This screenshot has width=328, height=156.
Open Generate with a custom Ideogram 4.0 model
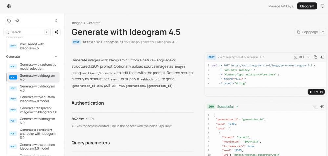pyautogui.click(x=33, y=99)
